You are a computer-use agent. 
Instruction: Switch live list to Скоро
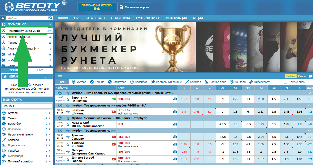(x=302, y=76)
